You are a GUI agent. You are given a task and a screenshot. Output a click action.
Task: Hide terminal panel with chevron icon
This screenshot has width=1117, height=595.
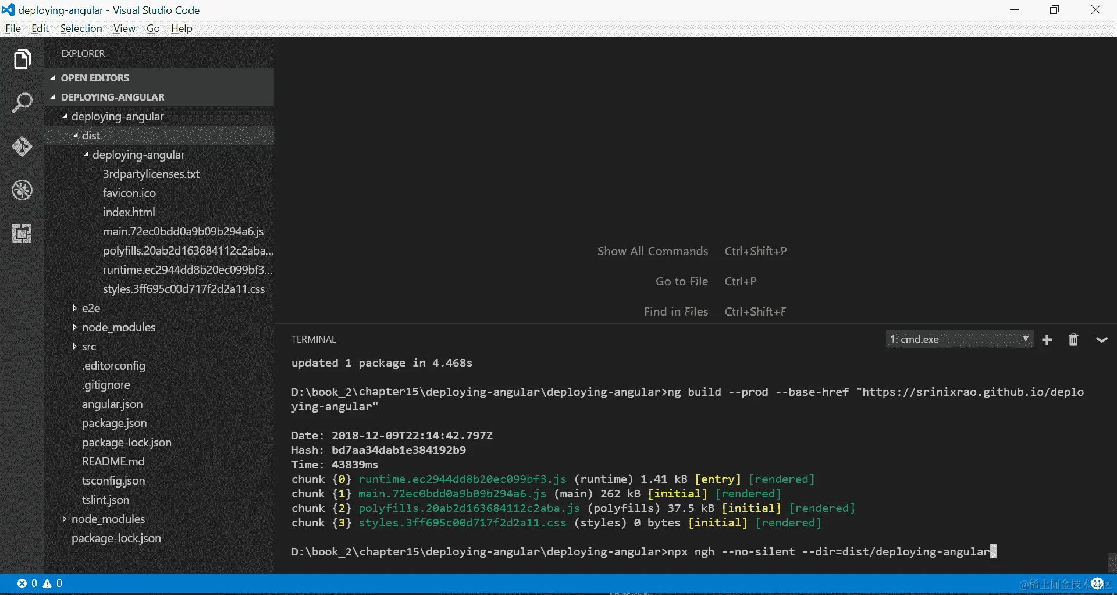pos(1101,340)
